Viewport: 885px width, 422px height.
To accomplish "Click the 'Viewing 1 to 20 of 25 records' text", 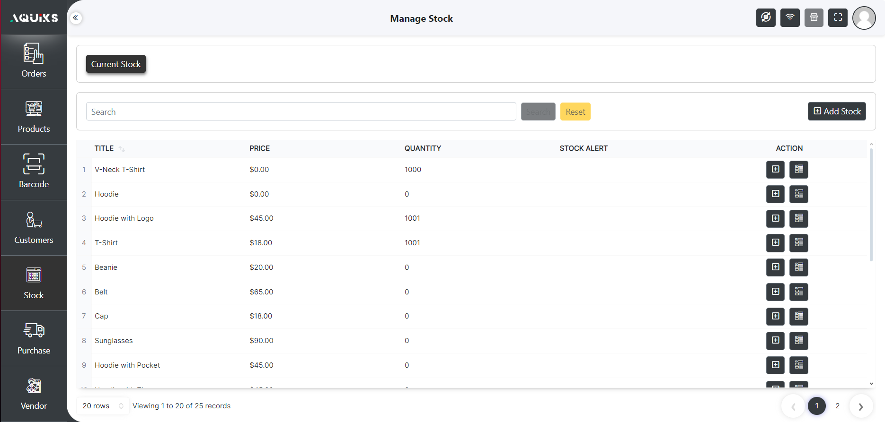I will 181,406.
